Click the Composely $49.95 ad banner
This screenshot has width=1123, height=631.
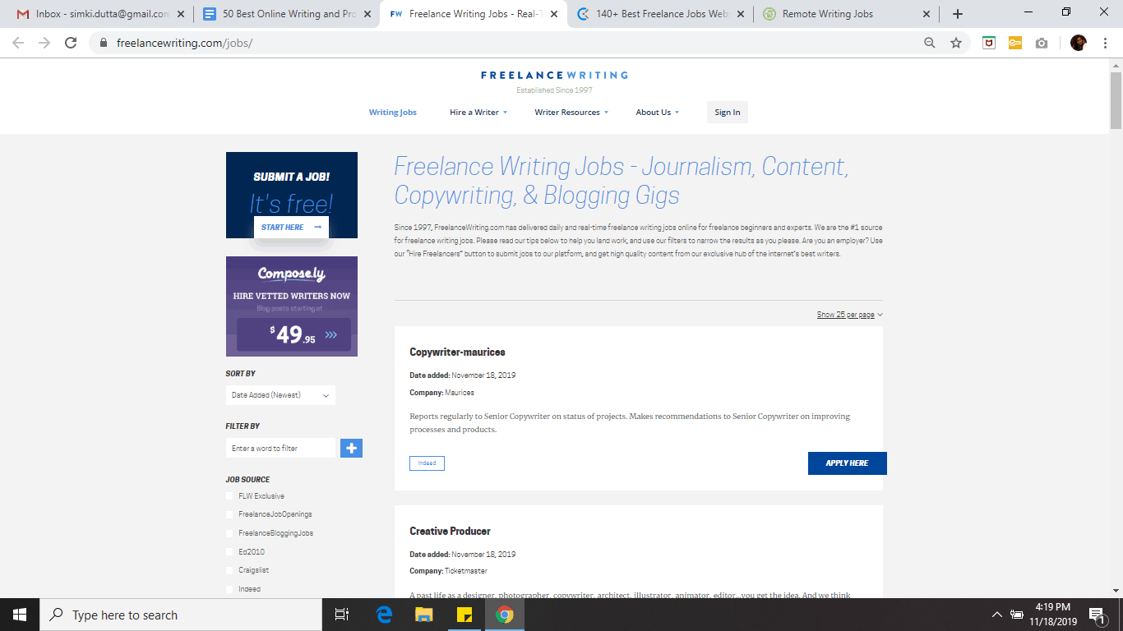[x=292, y=306]
